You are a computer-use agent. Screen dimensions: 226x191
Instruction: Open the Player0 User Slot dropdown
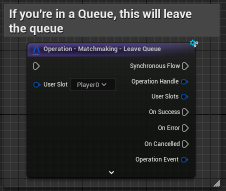point(93,84)
